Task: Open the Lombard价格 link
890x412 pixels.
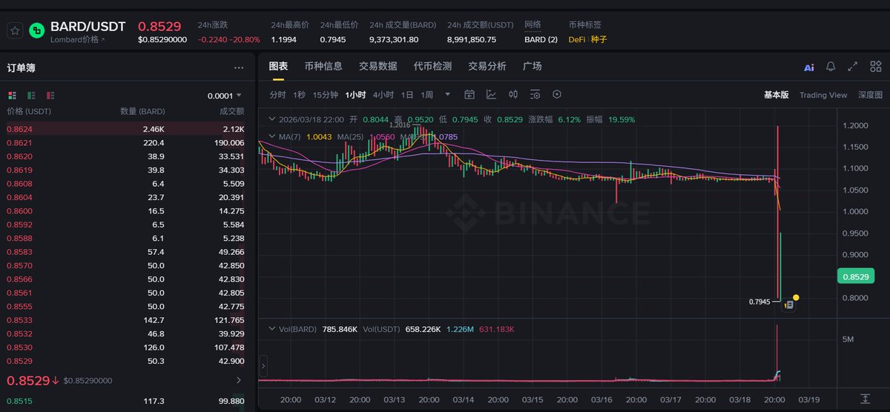Action: (x=77, y=39)
